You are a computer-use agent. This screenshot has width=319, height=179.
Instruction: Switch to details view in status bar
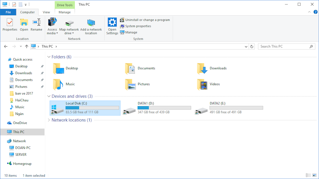(308, 175)
